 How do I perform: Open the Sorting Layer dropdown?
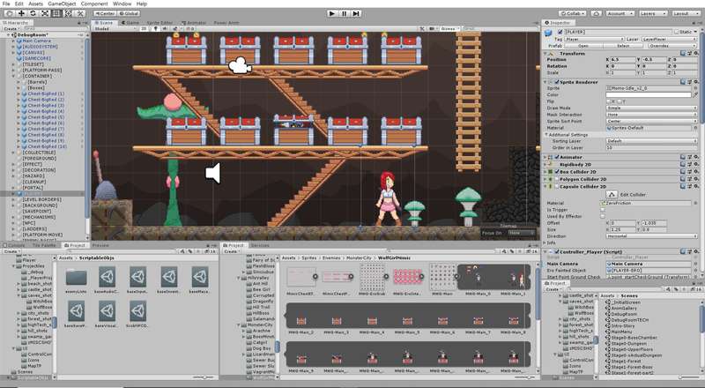(651, 141)
